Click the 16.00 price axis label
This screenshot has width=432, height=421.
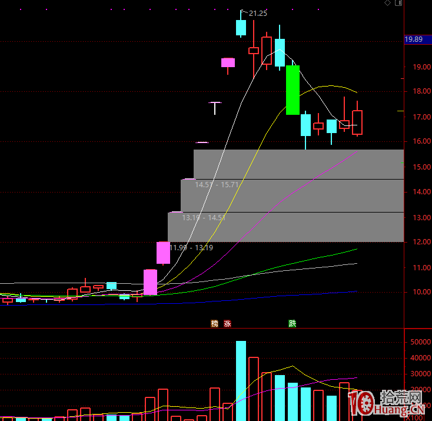(x=421, y=141)
